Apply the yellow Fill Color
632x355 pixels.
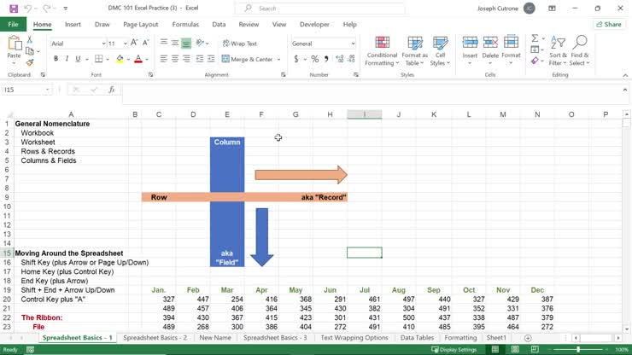(x=120, y=59)
